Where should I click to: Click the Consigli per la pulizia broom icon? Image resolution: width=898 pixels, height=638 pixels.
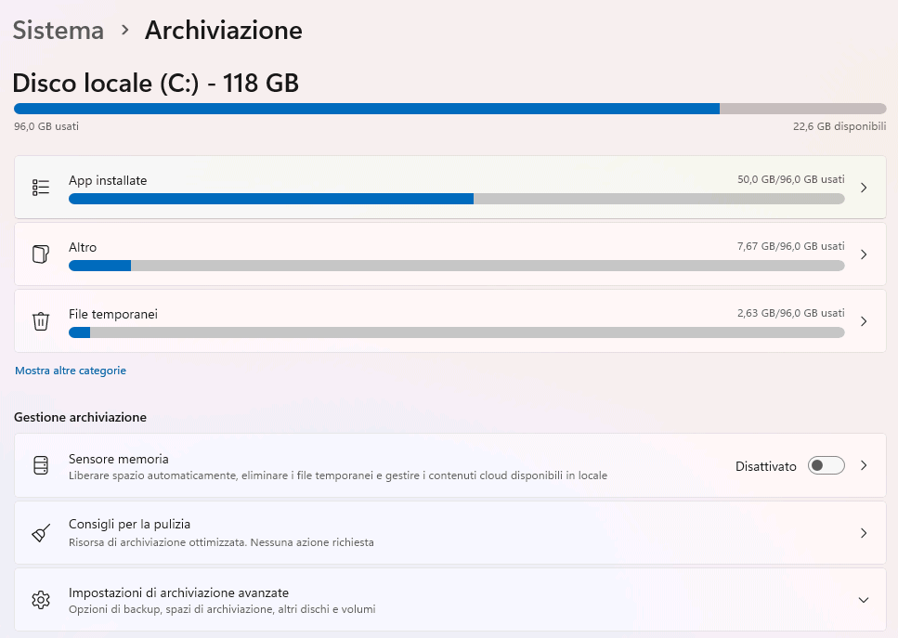(x=41, y=533)
